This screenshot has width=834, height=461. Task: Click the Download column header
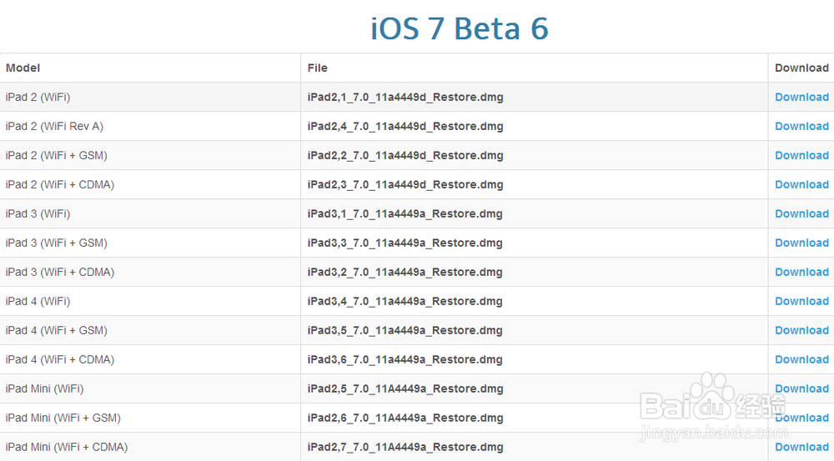801,68
